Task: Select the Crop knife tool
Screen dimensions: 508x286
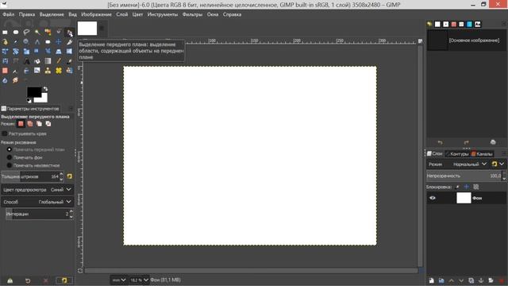Action: (69, 42)
